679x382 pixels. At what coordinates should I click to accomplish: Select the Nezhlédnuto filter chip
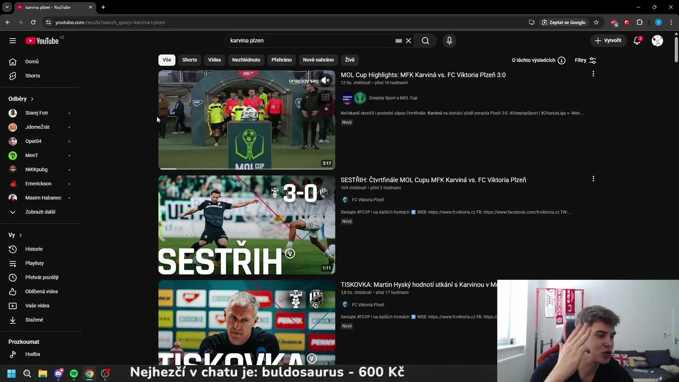[246, 60]
